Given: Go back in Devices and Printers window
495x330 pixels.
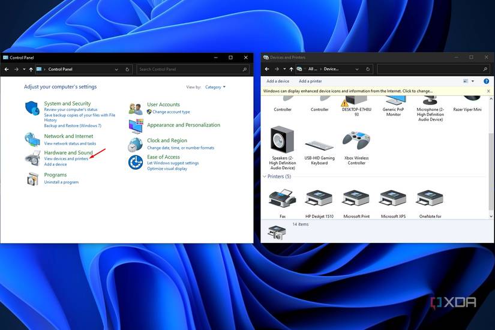Looking at the screenshot, I should pos(267,69).
